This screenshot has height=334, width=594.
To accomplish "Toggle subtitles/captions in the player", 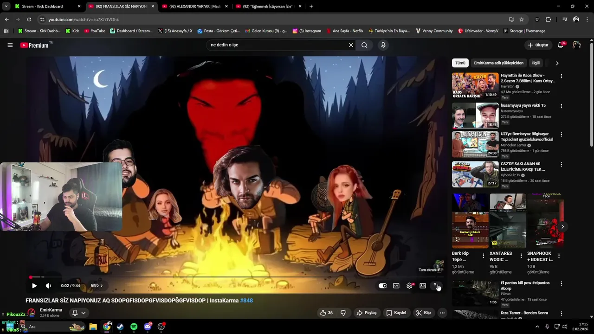I will (x=396, y=286).
